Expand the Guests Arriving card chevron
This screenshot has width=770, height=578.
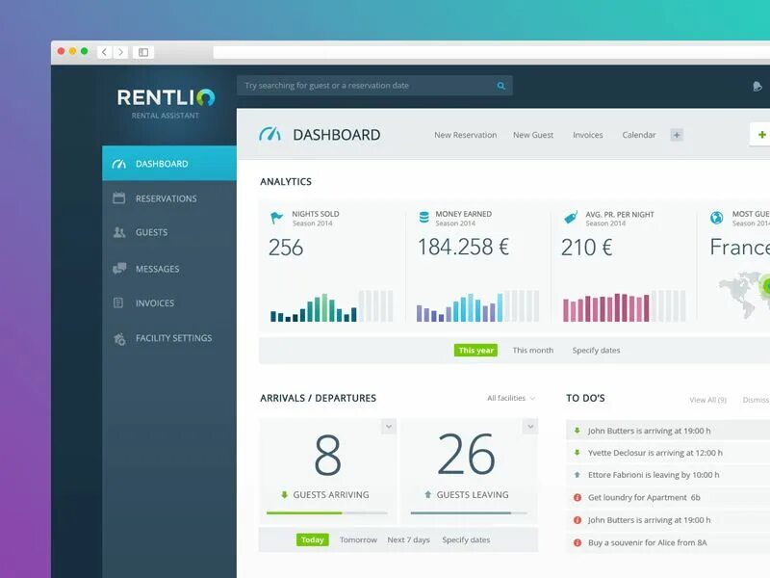pyautogui.click(x=389, y=426)
